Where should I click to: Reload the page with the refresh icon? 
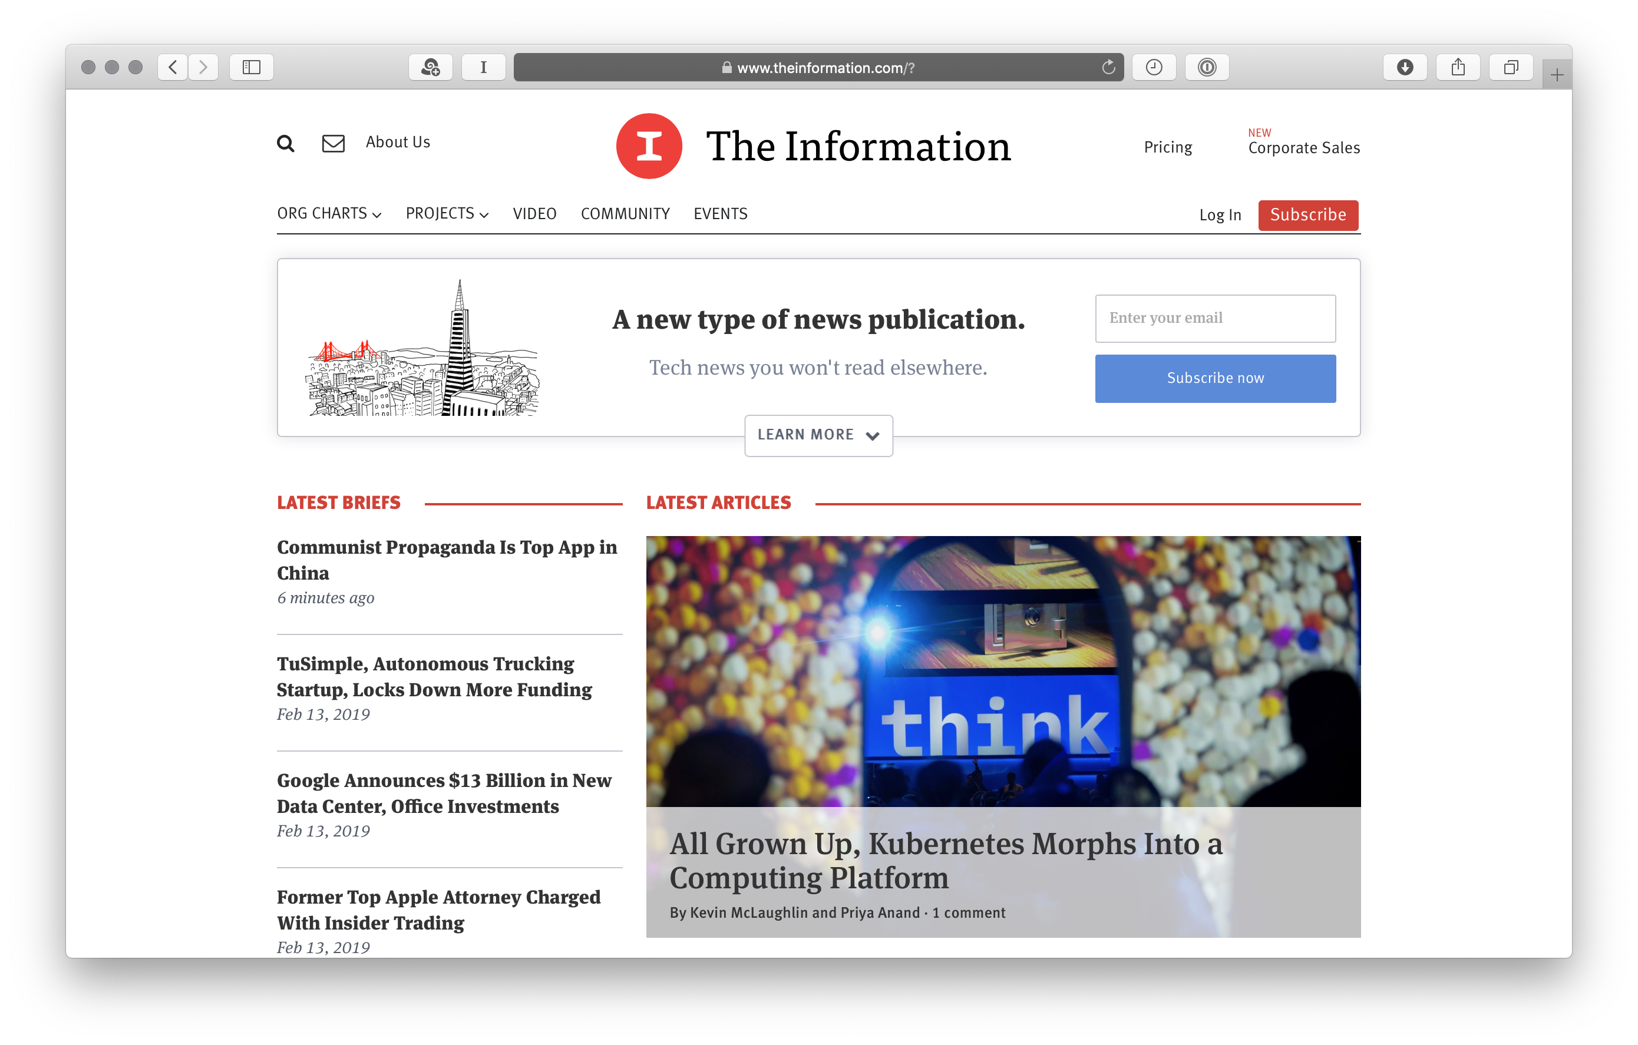tap(1108, 67)
